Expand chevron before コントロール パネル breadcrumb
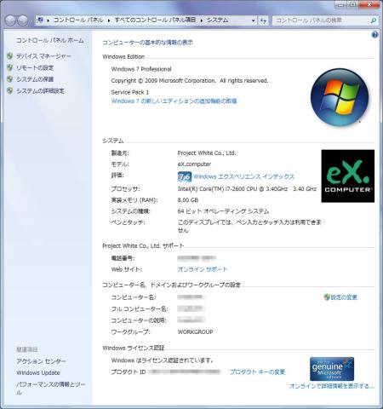The height and width of the screenshot is (409, 383). click(x=49, y=20)
